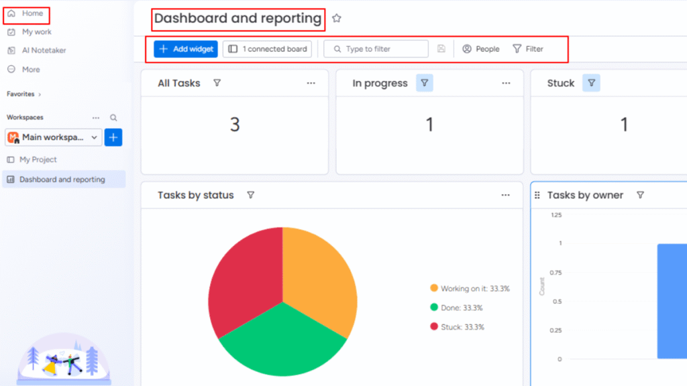The width and height of the screenshot is (687, 386).
Task: Open the People filter icon
Action: [468, 48]
